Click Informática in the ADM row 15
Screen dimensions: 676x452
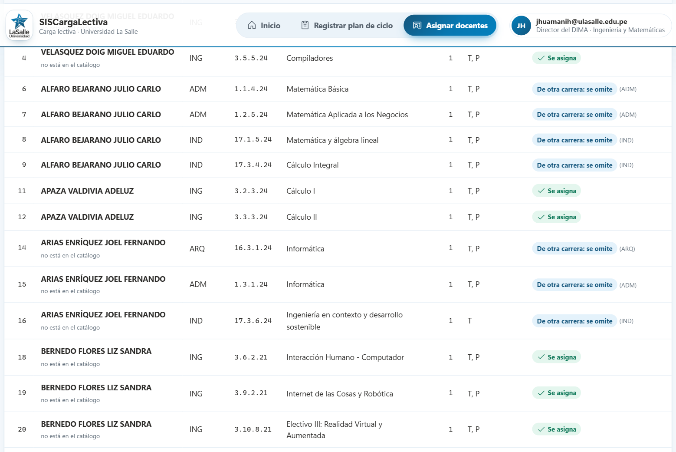point(305,284)
